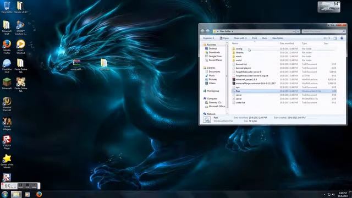This screenshot has height=198, width=352.
Task: Select the minecraft archive on the desktop
Action: click(x=76, y=65)
